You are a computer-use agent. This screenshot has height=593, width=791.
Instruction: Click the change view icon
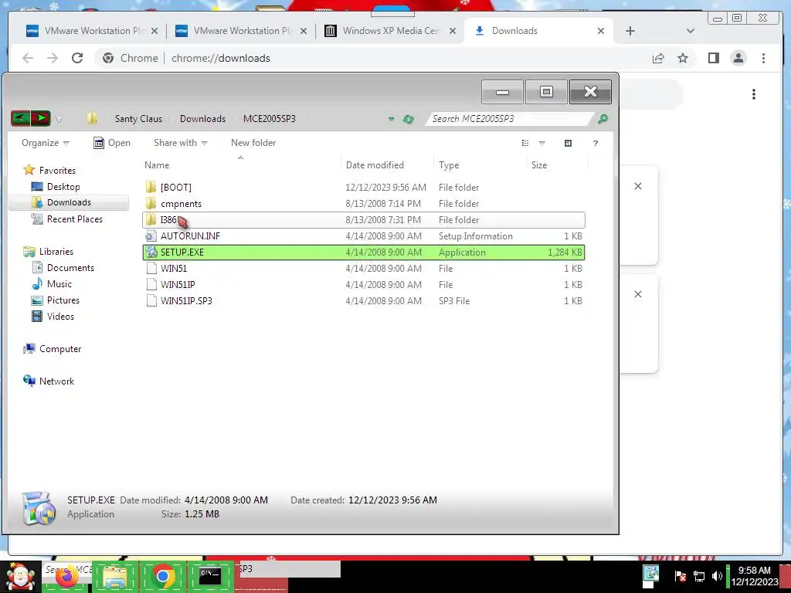pos(525,143)
